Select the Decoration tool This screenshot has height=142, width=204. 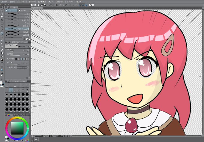pos(2,47)
